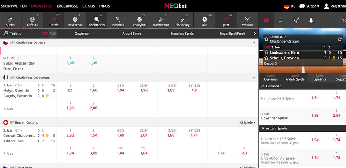This screenshot has width=346, height=168.
Task: Expand Cornut-Chauvinc match +21 markets
Action: tap(18, 130)
